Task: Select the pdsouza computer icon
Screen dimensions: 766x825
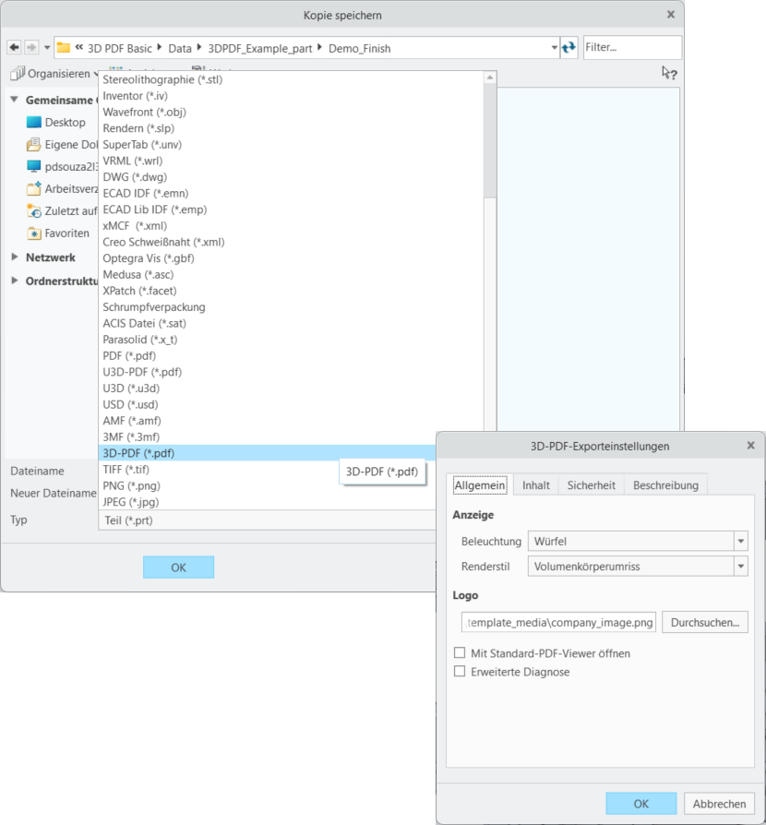Action: [x=33, y=166]
